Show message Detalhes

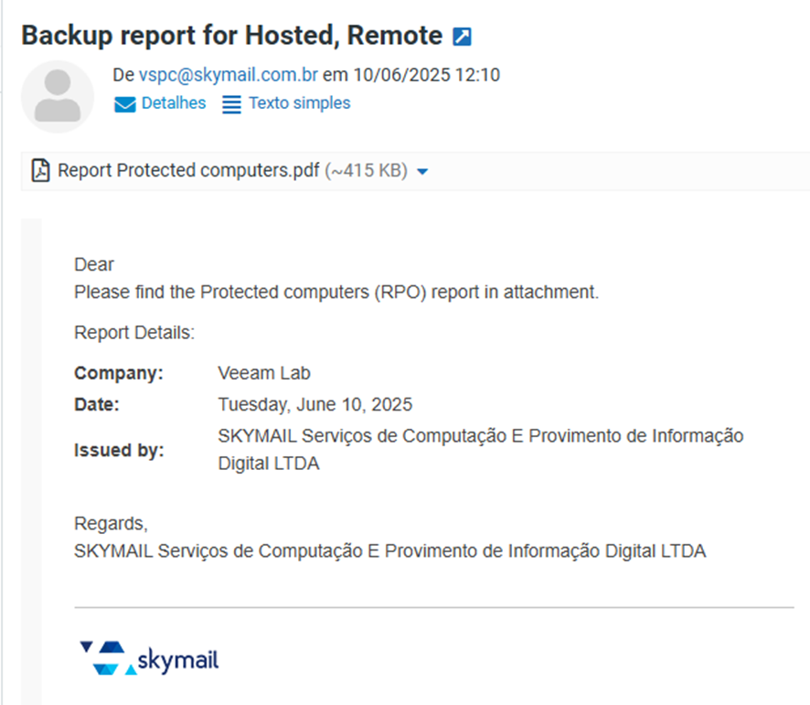[173, 103]
